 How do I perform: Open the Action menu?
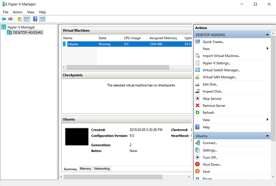pos(18,12)
